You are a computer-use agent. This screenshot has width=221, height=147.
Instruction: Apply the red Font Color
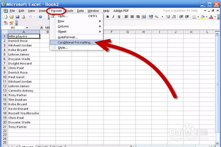click(x=211, y=17)
